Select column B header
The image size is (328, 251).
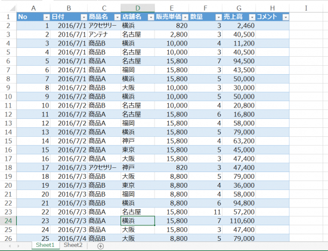69,8
